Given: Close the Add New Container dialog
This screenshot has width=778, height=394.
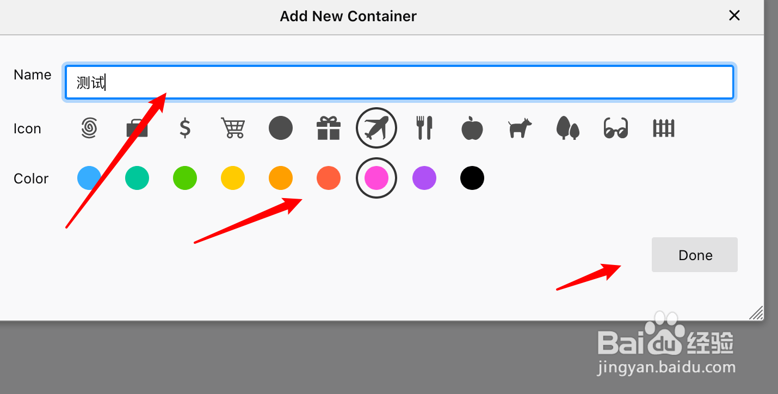Looking at the screenshot, I should pyautogui.click(x=734, y=16).
